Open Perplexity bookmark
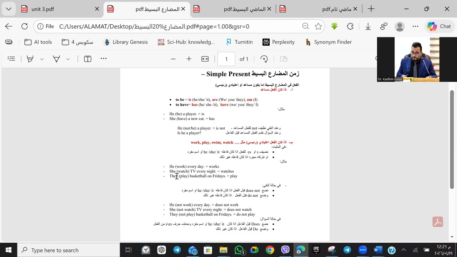Viewport: 457px width, 257px height. coord(279,42)
